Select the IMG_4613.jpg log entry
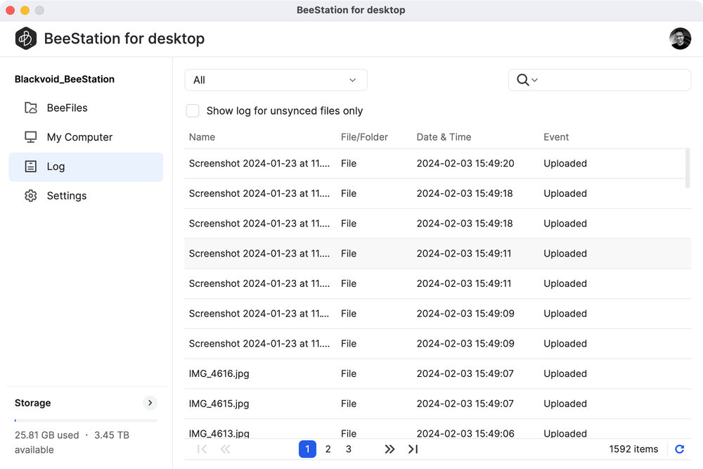This screenshot has height=469, width=703. click(x=437, y=430)
